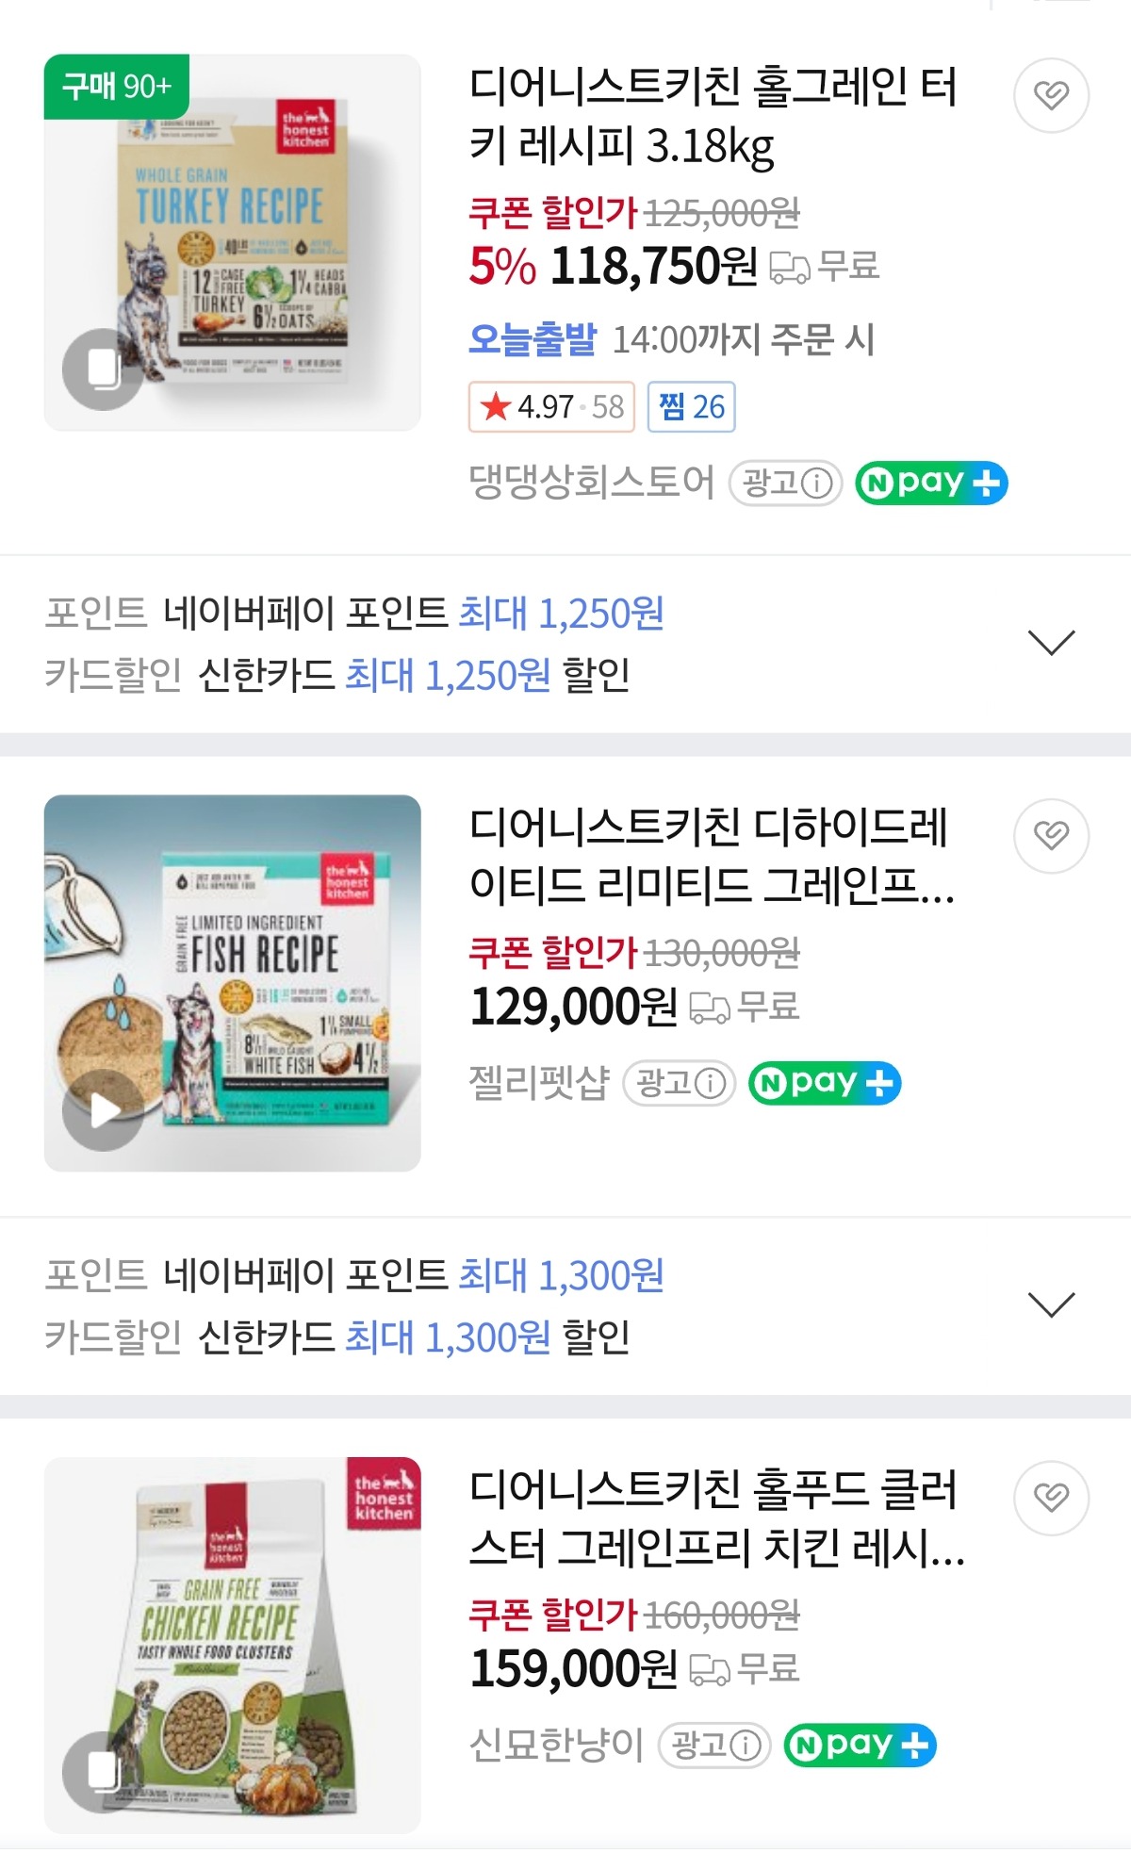Screen dimensions: 1131x1853
Task: Play video on Fish Recipe thumbnail
Action: point(103,1110)
